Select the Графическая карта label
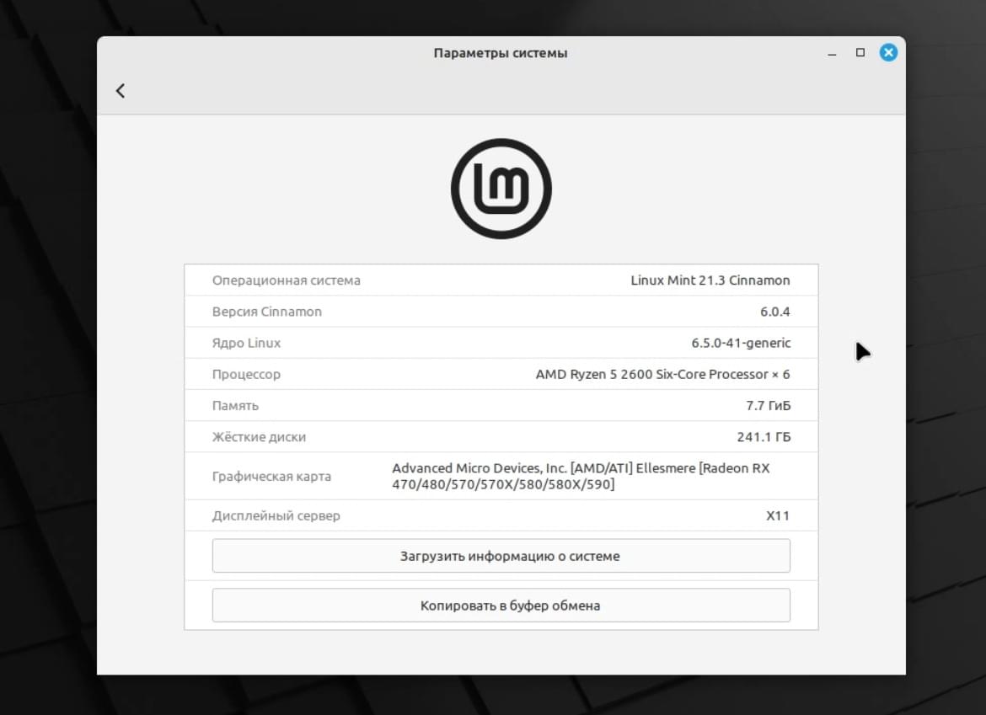Image resolution: width=986 pixels, height=715 pixels. (271, 477)
